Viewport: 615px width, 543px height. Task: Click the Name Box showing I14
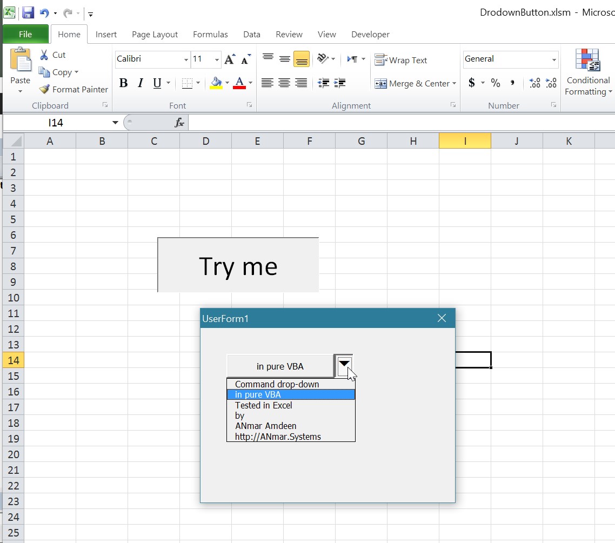tap(56, 123)
